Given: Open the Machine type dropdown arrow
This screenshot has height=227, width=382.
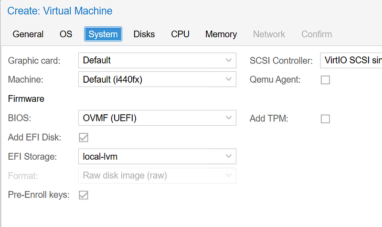Looking at the screenshot, I should pyautogui.click(x=228, y=80).
